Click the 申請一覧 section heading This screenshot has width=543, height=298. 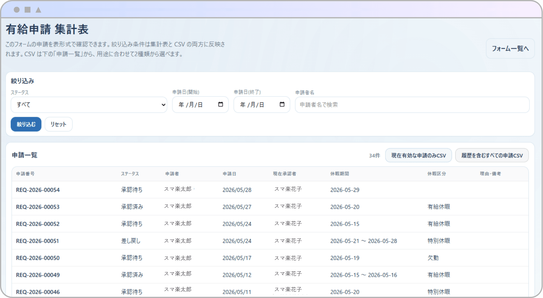tap(24, 155)
